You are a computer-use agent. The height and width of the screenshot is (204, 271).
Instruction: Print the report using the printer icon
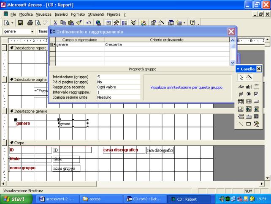[x=30, y=23]
